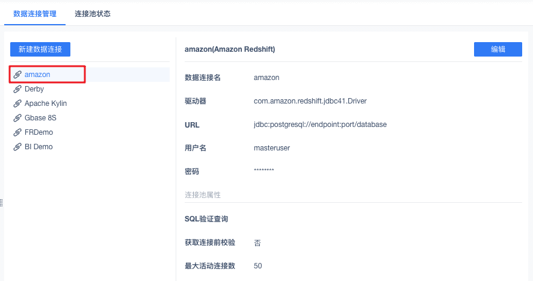Click the masked password value
The width and height of the screenshot is (533, 281).
263,170
